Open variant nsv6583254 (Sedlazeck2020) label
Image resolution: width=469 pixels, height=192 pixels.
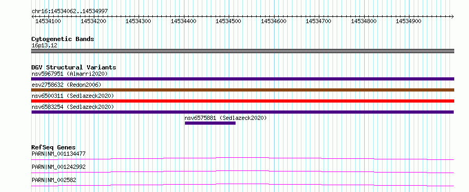point(73,107)
